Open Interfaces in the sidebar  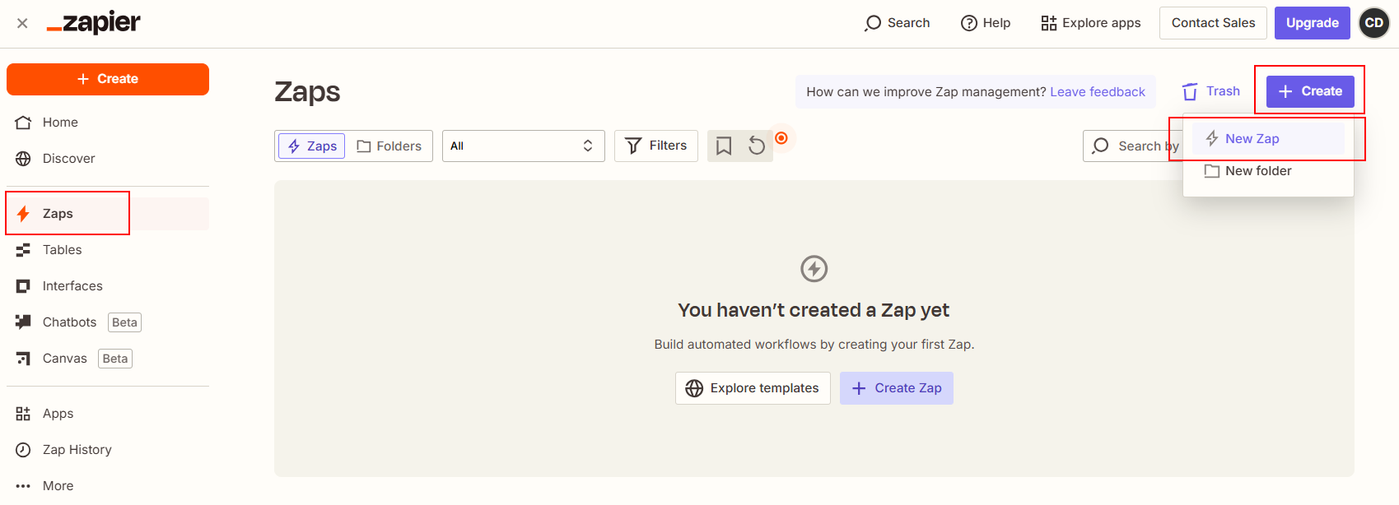pos(108,286)
